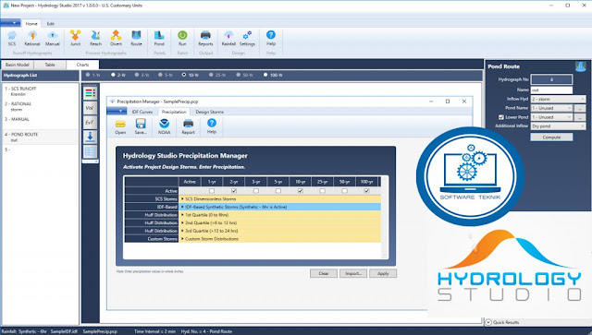The width and height of the screenshot is (592, 335).
Task: Click Help in Precipitation Manager toolbar
Action: pyautogui.click(x=212, y=126)
